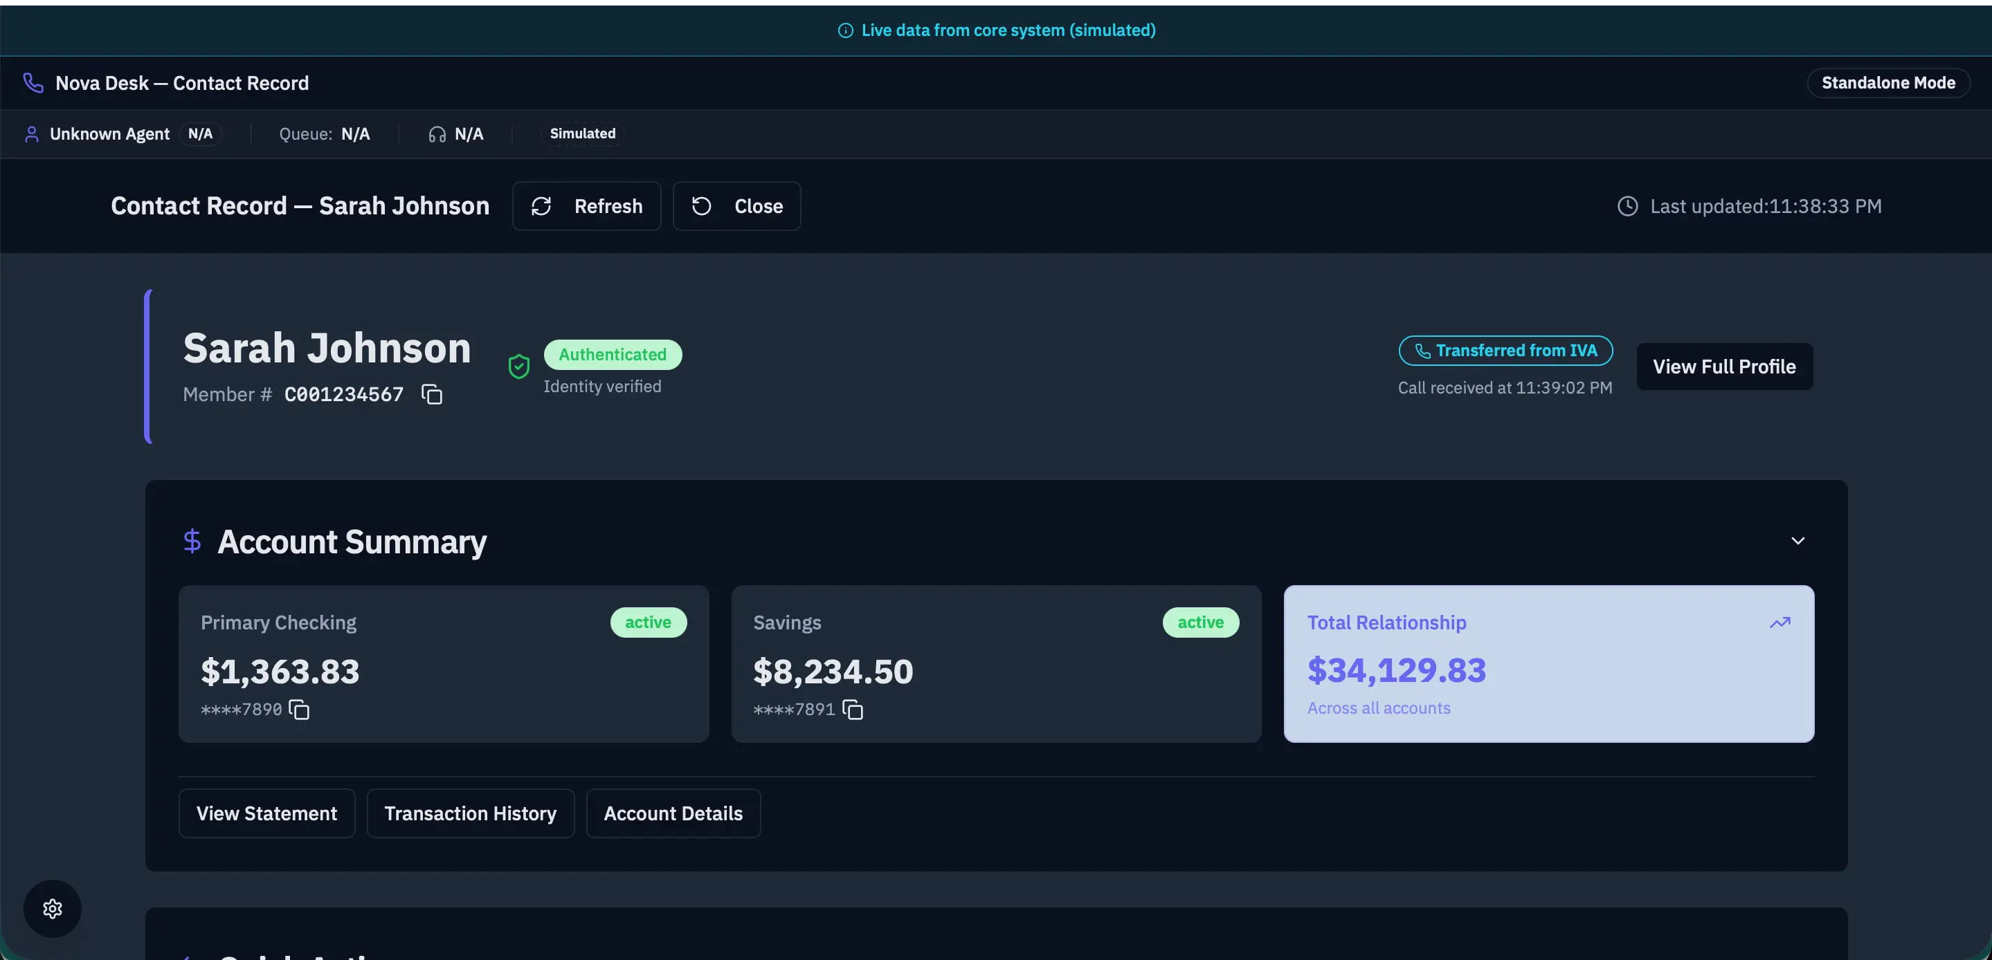
Task: Close the Sarah Johnson contact record
Action: 736,206
